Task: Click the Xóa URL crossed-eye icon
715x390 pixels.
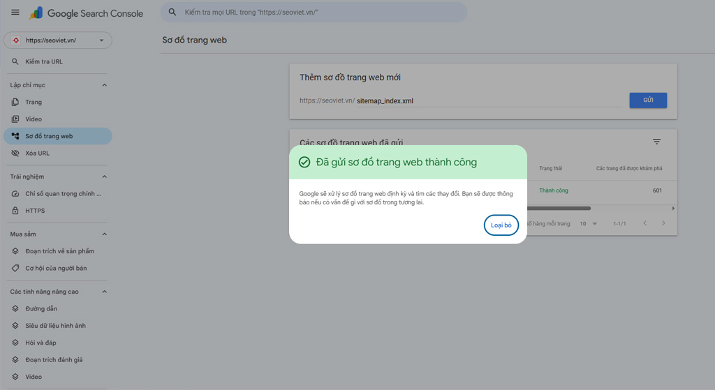Action: click(x=15, y=153)
